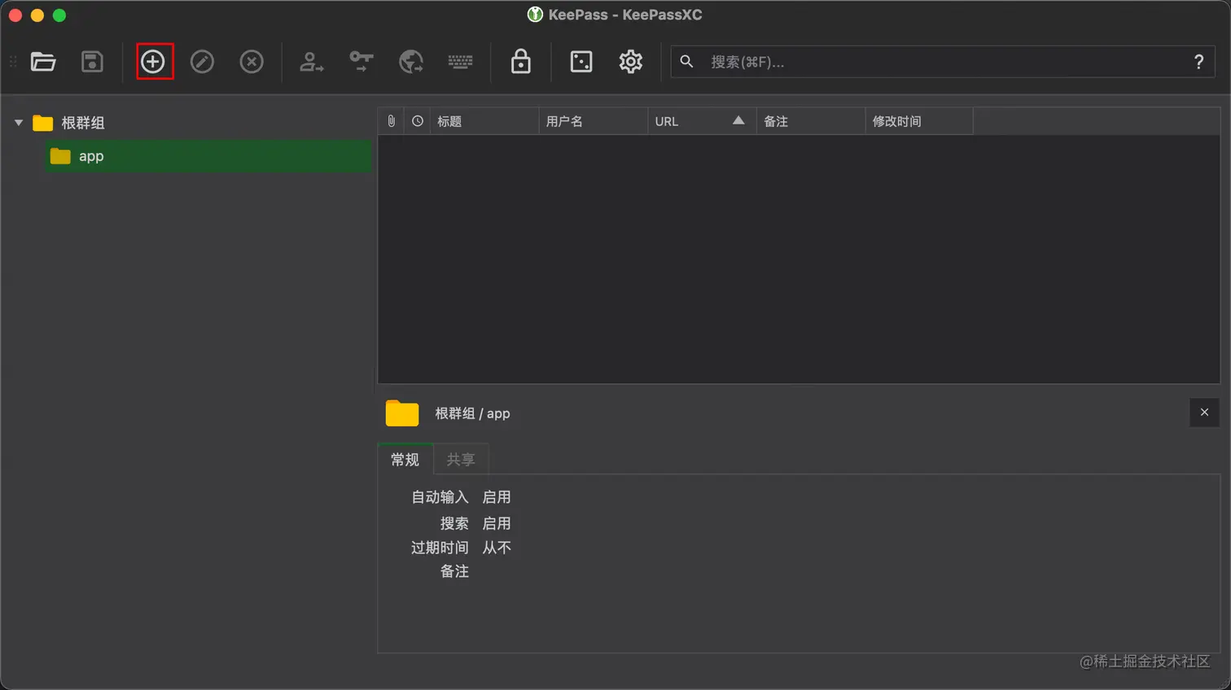The image size is (1231, 690).
Task: Click the Save database toolbar icon
Action: point(92,62)
